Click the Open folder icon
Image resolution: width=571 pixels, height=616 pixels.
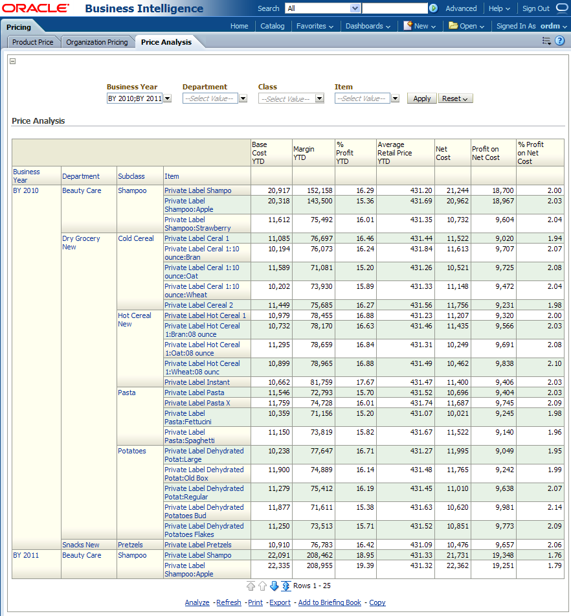pyautogui.click(x=453, y=26)
